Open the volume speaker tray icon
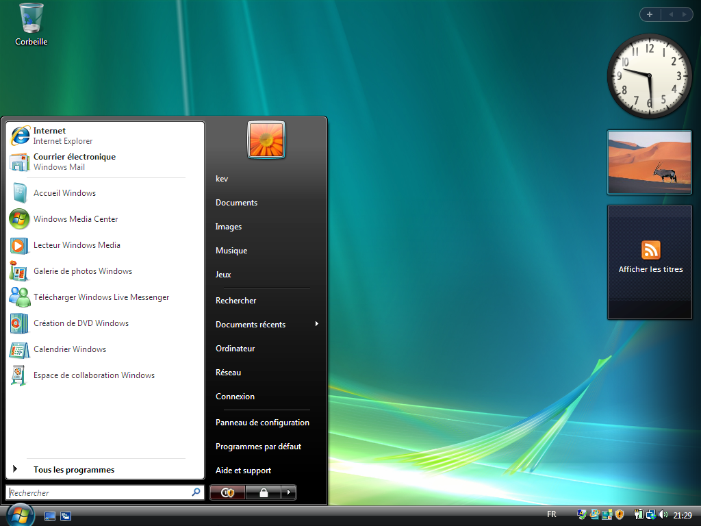 tap(663, 514)
